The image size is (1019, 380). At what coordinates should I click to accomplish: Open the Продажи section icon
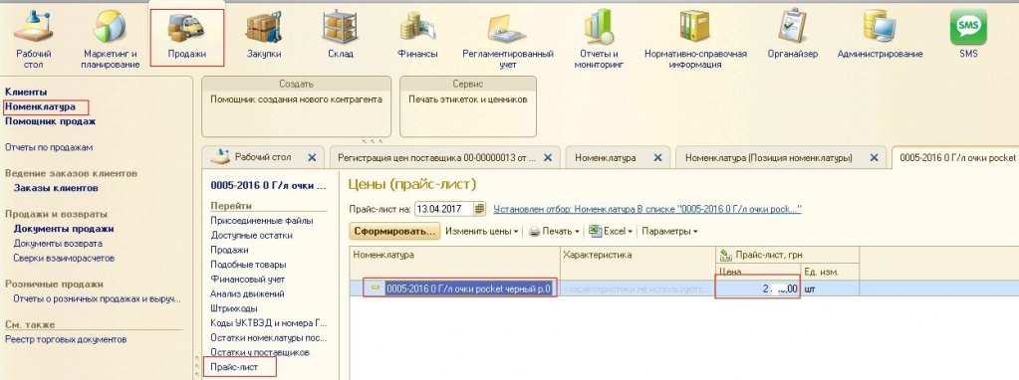pos(186,27)
